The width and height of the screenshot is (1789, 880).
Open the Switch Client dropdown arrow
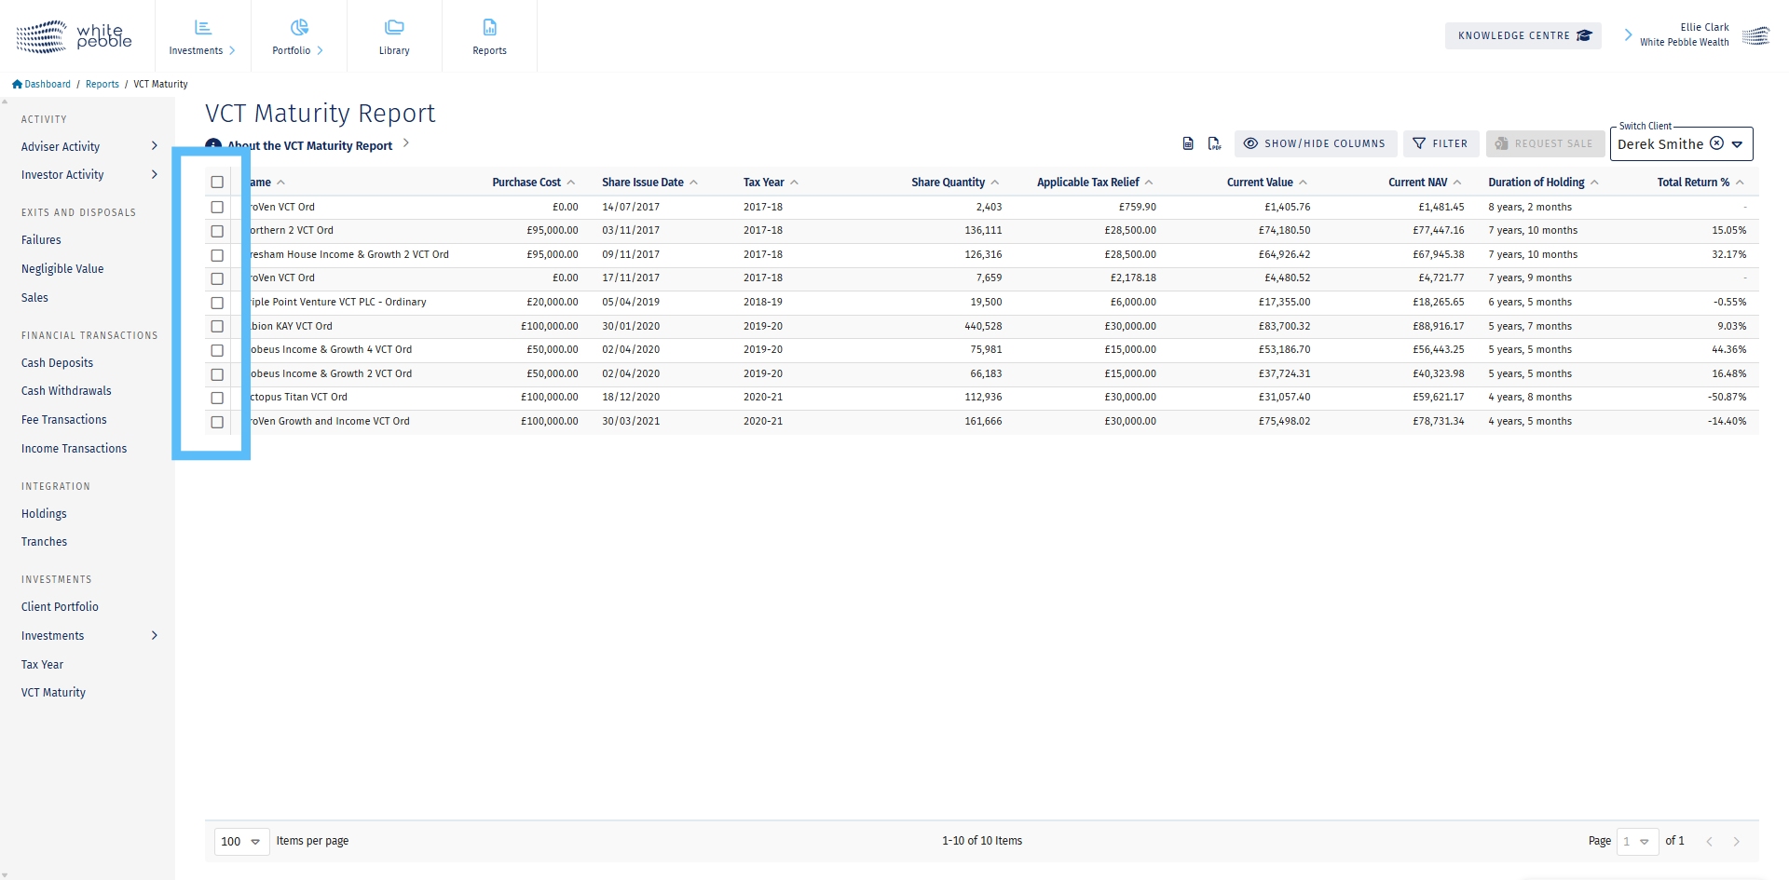click(x=1737, y=144)
